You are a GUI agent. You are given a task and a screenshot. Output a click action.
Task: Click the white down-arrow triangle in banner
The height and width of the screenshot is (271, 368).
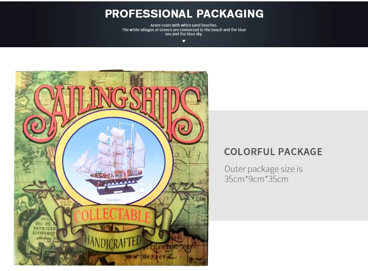184,41
